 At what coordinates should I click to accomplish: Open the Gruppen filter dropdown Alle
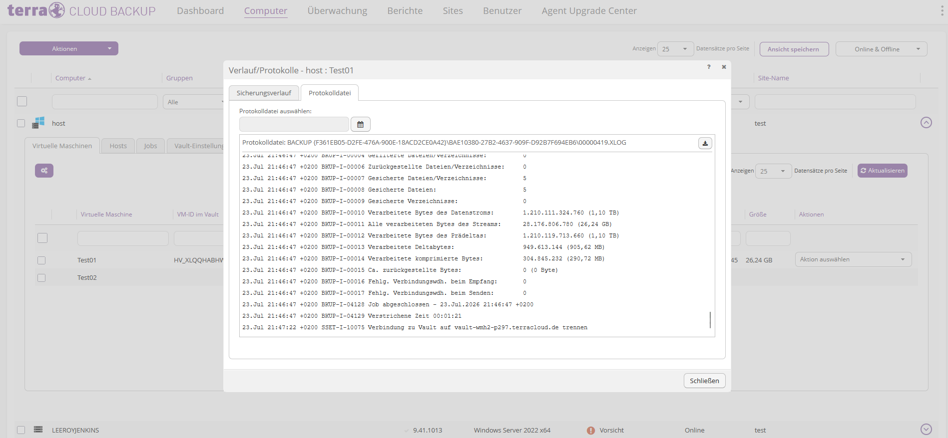pos(194,102)
